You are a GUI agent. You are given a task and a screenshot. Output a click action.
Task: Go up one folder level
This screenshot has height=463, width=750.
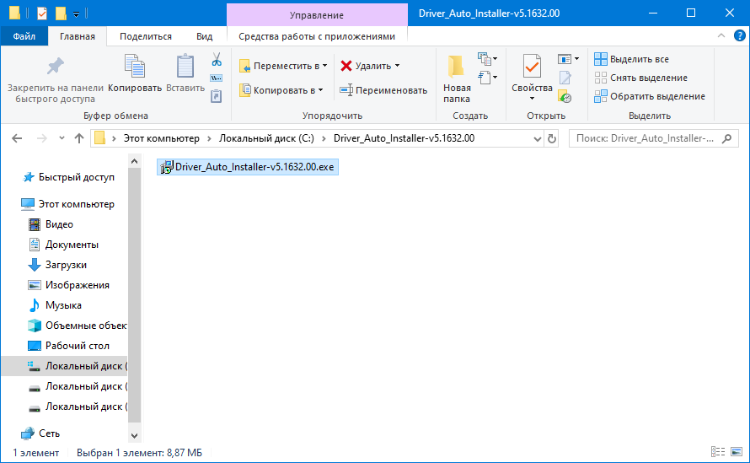click(x=79, y=138)
